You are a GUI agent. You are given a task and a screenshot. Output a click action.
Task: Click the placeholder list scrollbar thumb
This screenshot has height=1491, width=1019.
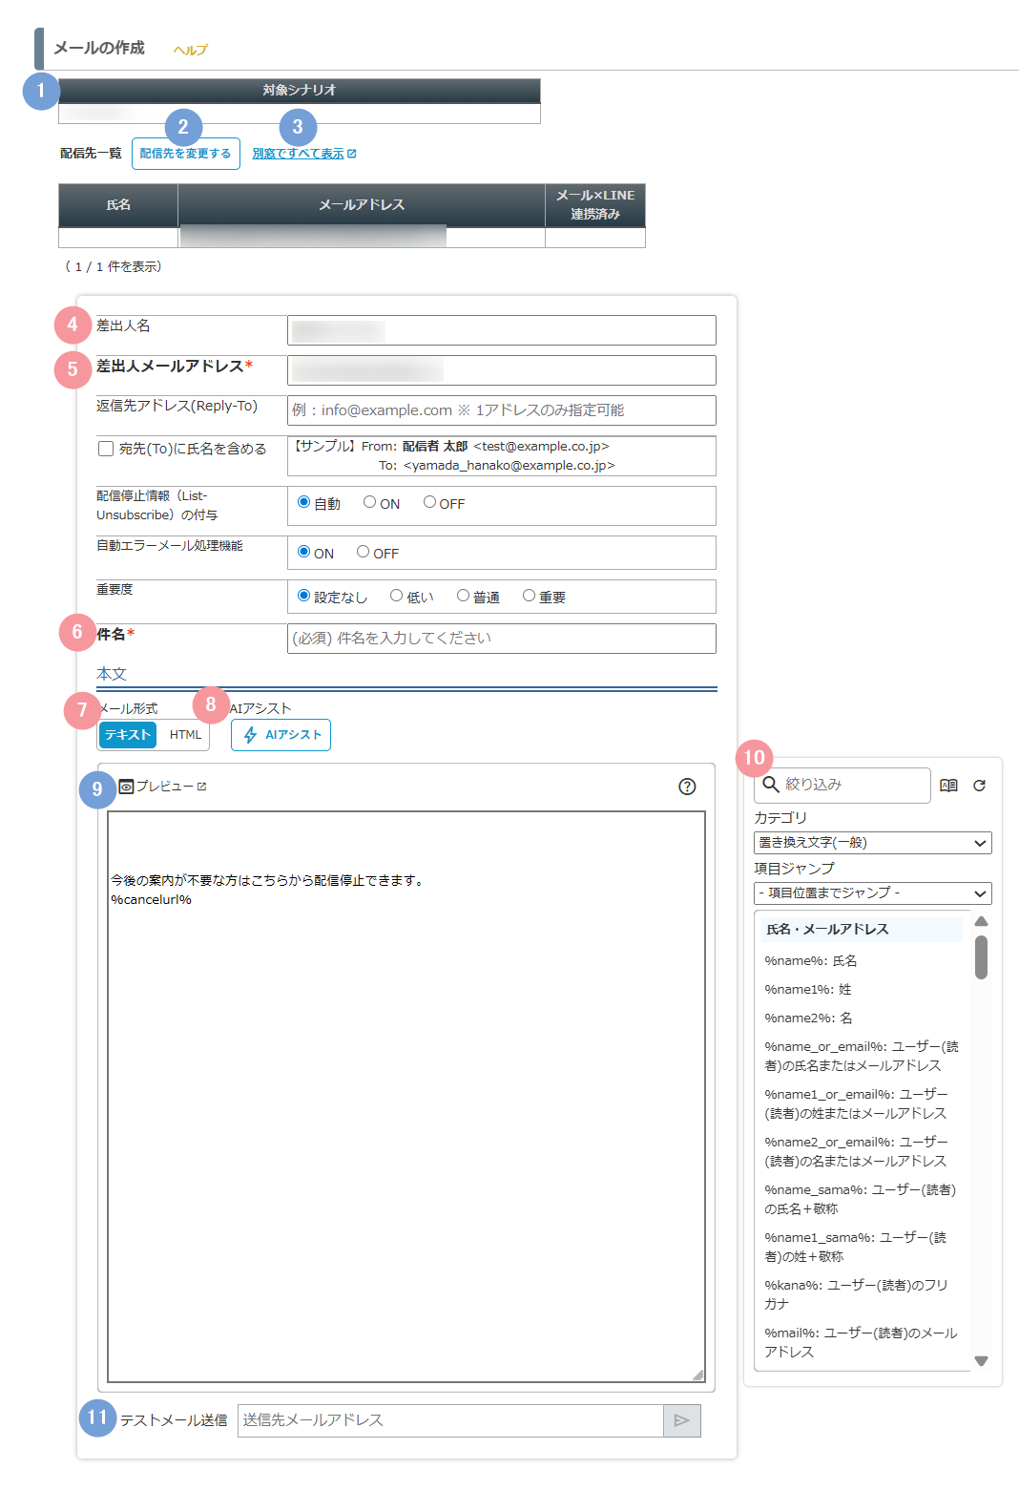[x=981, y=956]
